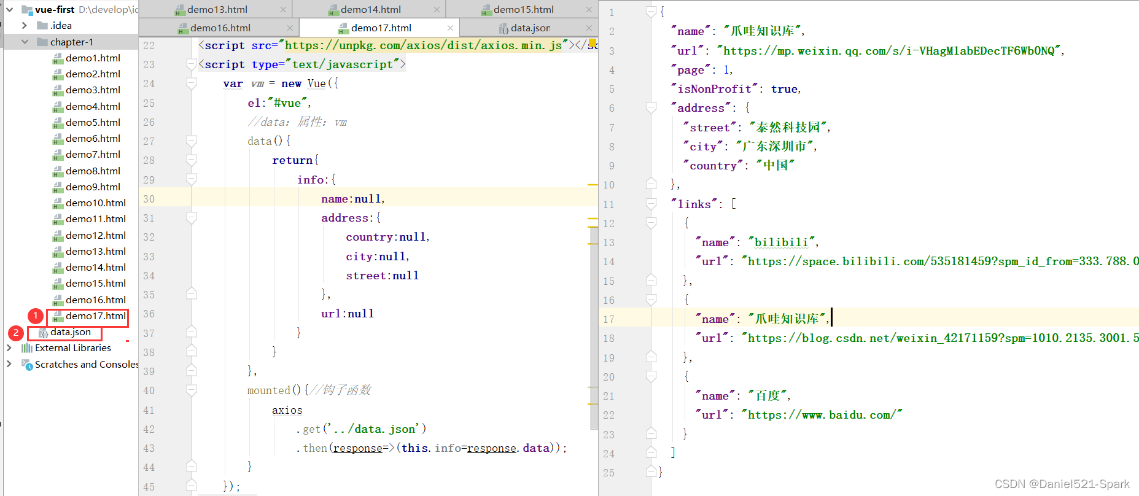Image resolution: width=1139 pixels, height=496 pixels.
Task: Collapse the chapter-1 folder
Action: 25,42
